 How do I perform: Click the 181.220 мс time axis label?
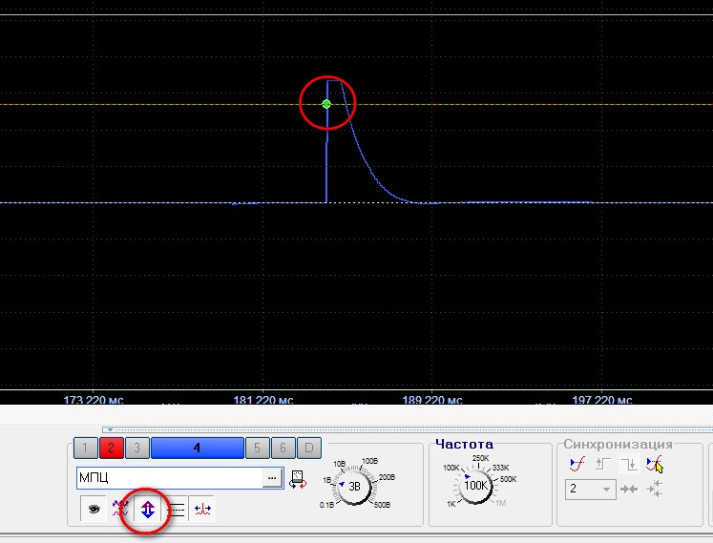click(263, 400)
